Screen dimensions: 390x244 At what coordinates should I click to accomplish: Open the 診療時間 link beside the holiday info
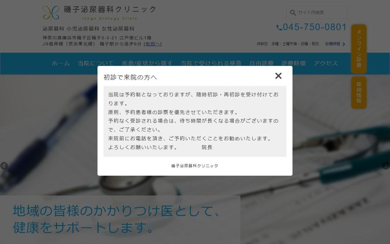click(333, 44)
